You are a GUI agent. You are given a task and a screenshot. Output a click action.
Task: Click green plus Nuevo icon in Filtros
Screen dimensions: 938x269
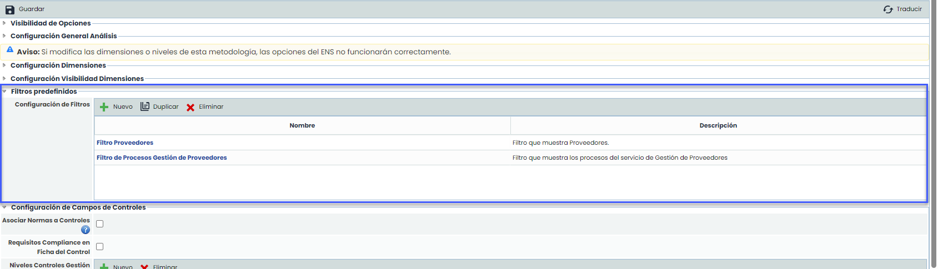[104, 107]
